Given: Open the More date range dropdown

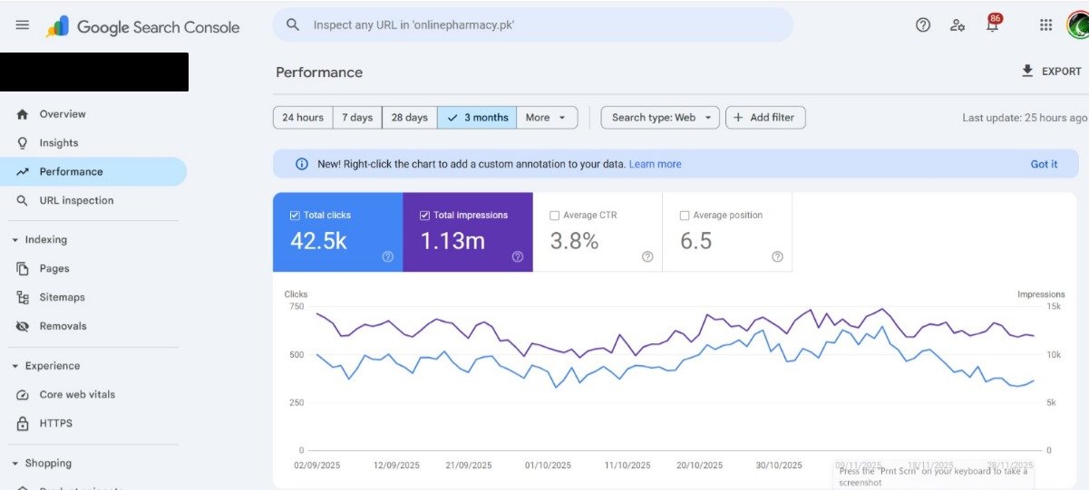Looking at the screenshot, I should (x=547, y=118).
